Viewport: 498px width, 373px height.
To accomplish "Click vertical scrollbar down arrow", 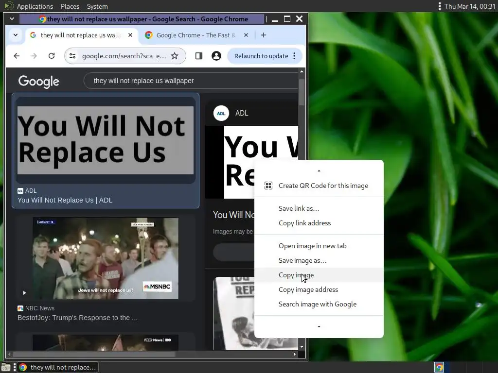I will pyautogui.click(x=302, y=347).
